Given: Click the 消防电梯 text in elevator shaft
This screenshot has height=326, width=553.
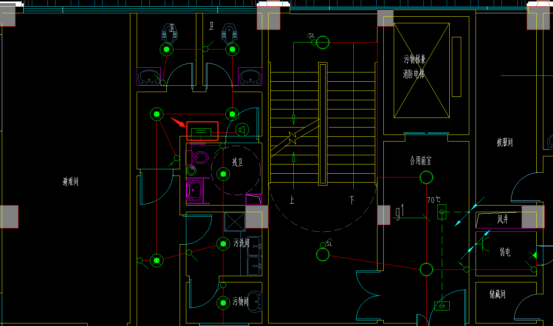Looking at the screenshot, I should pyautogui.click(x=414, y=74).
